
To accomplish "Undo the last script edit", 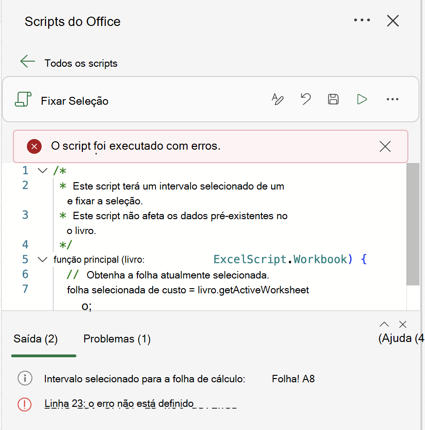I will point(306,99).
